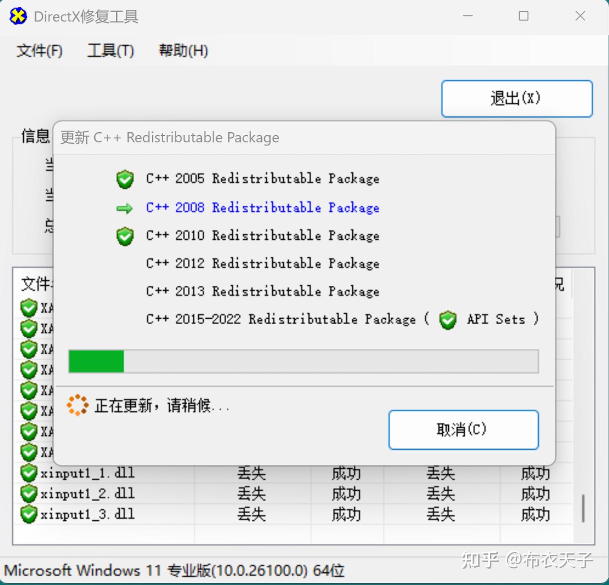Click the Windows 11 version status bar text
This screenshot has width=609, height=585.
(174, 571)
